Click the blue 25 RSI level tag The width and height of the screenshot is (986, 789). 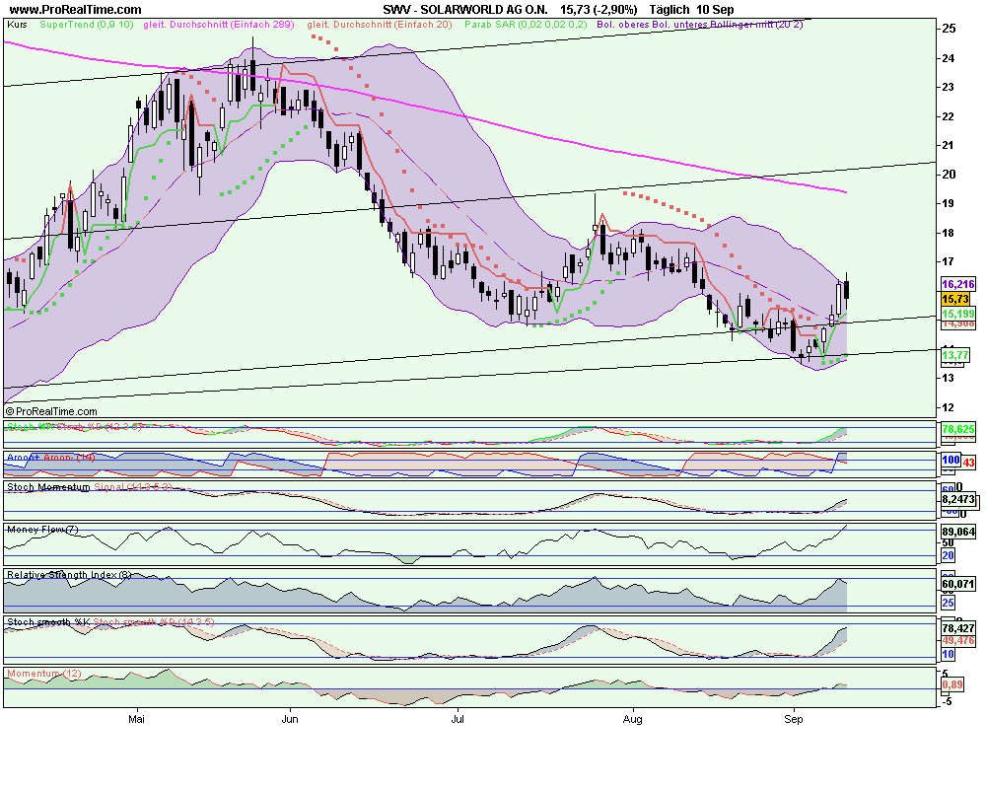pyautogui.click(x=948, y=603)
